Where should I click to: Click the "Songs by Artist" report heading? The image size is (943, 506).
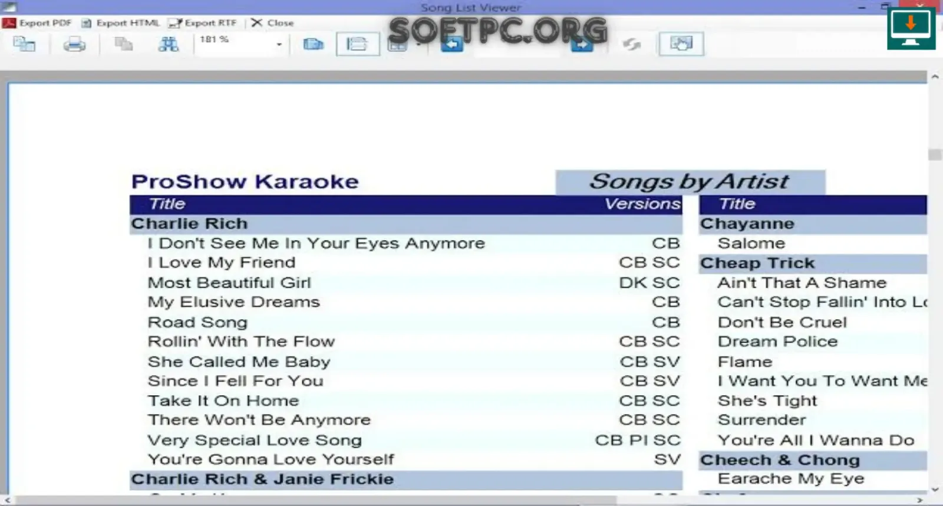pyautogui.click(x=690, y=182)
